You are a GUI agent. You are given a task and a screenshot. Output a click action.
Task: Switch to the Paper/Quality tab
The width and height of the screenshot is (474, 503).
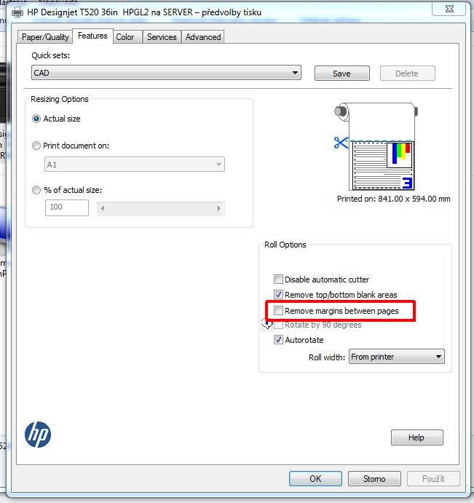coord(45,37)
